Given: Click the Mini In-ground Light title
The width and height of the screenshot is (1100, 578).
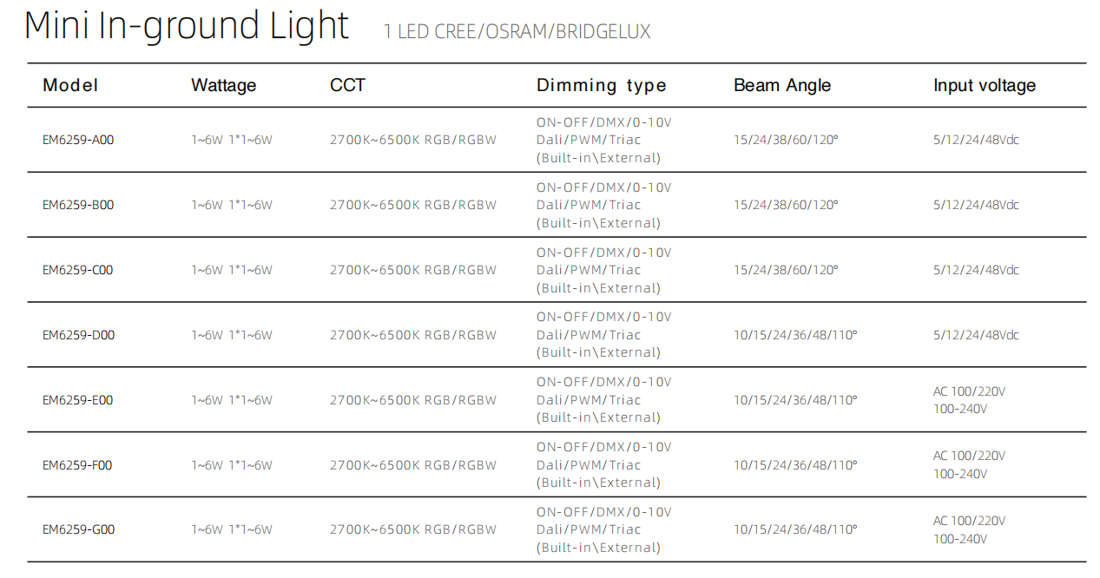Looking at the screenshot, I should click(x=186, y=26).
